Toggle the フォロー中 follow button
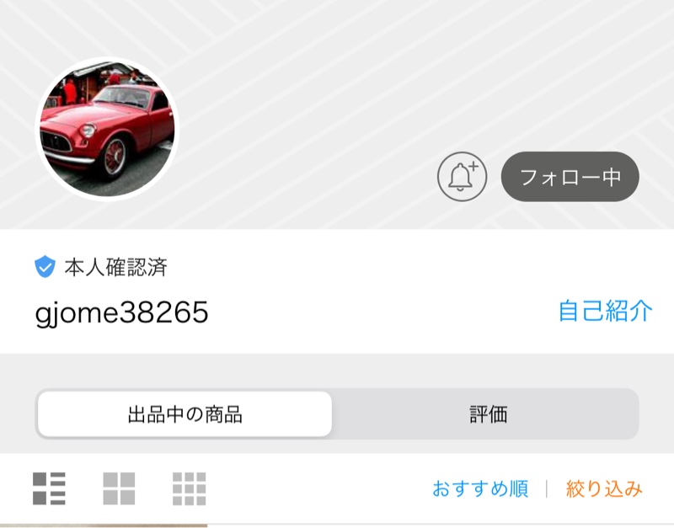Viewport: 674px width, 528px height. (x=570, y=177)
